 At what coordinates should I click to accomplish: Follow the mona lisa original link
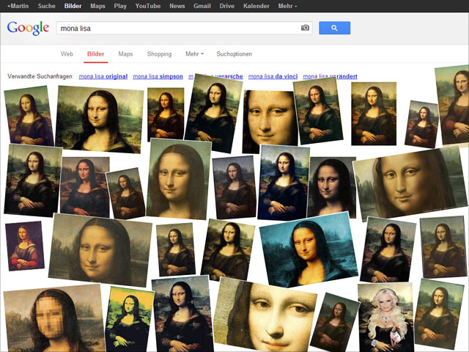click(103, 76)
